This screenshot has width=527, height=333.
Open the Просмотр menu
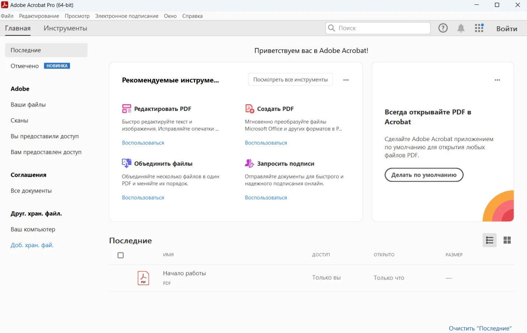tap(77, 16)
